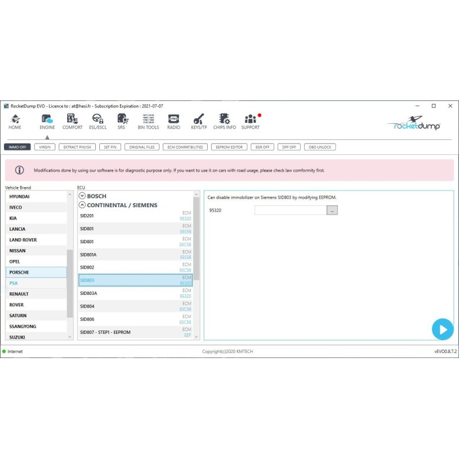The image size is (459, 459).
Task: Switch to the EXTRACT PIN/ISK tab
Action: pyautogui.click(x=77, y=147)
